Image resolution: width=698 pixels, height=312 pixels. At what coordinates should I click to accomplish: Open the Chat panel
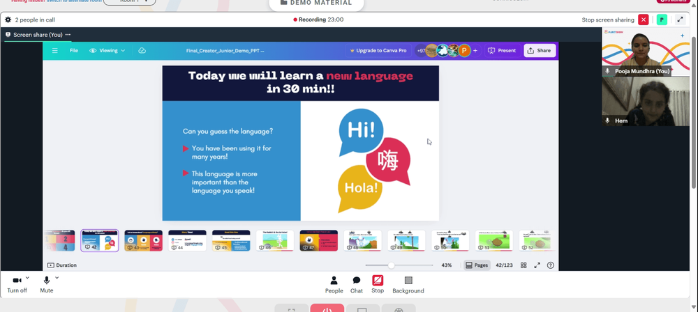pyautogui.click(x=357, y=285)
